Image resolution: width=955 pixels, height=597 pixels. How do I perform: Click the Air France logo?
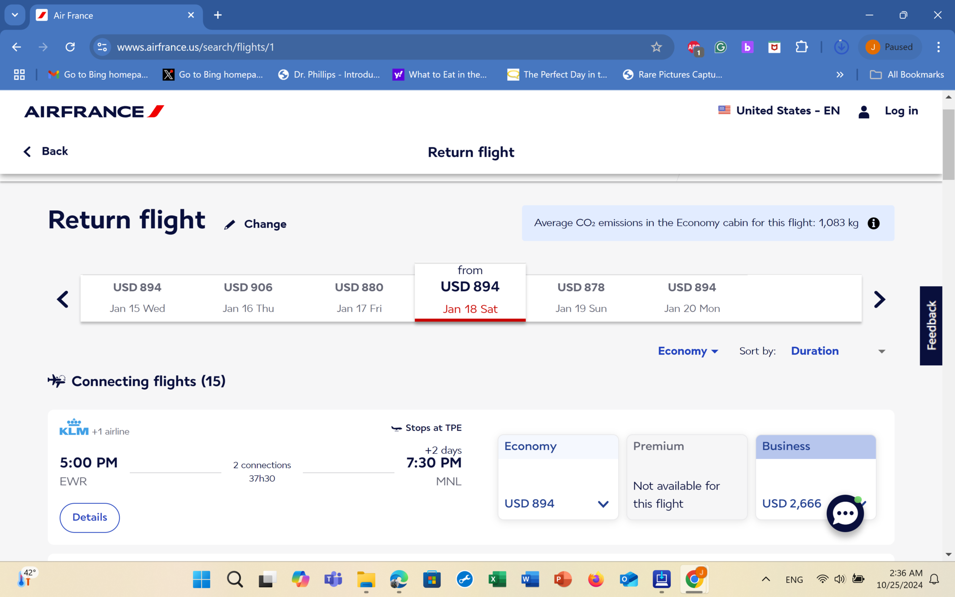[x=94, y=111]
